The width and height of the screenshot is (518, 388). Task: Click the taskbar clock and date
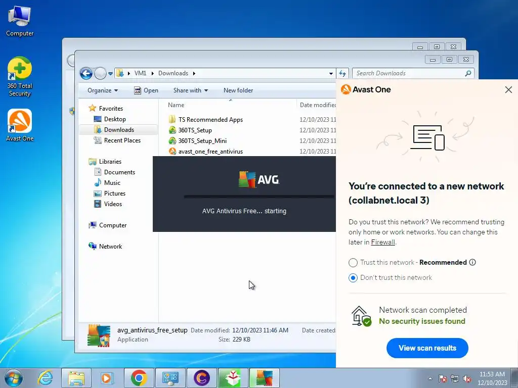pyautogui.click(x=492, y=378)
